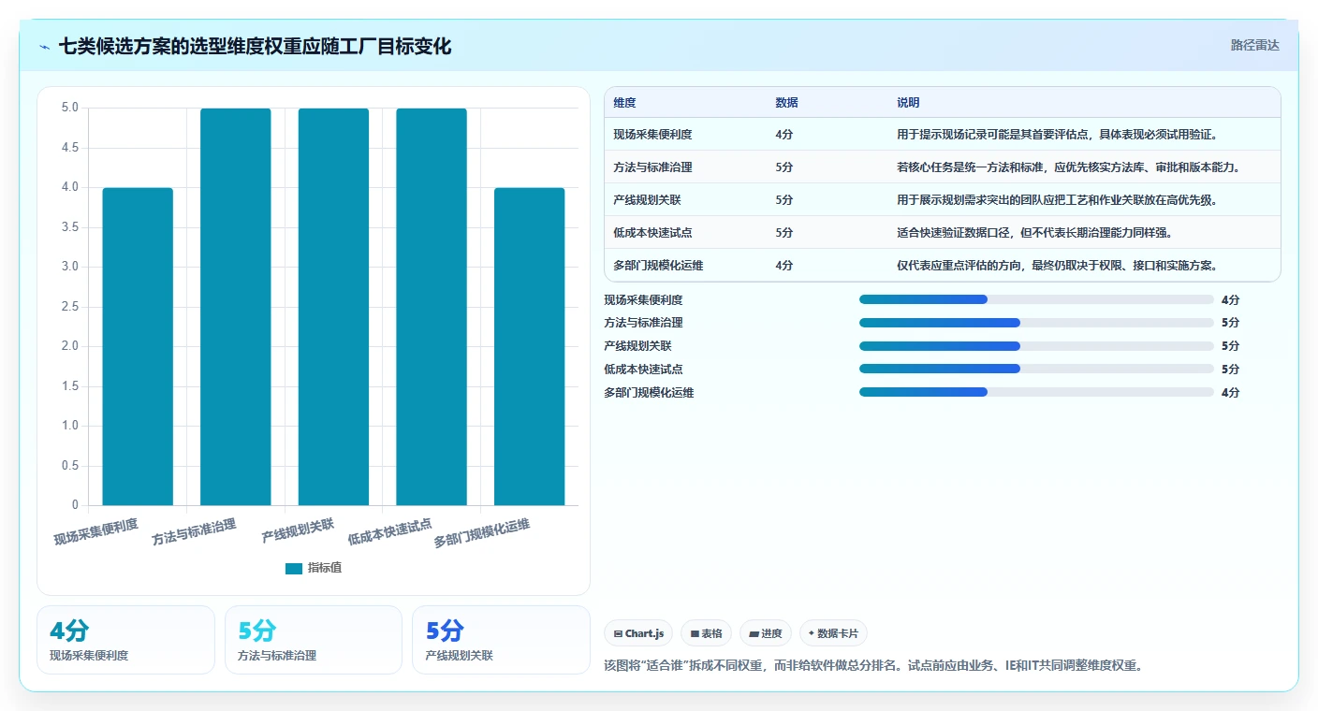The width and height of the screenshot is (1318, 711).
Task: Click the 多部门规模化运维 x-axis label
Action: point(482,534)
